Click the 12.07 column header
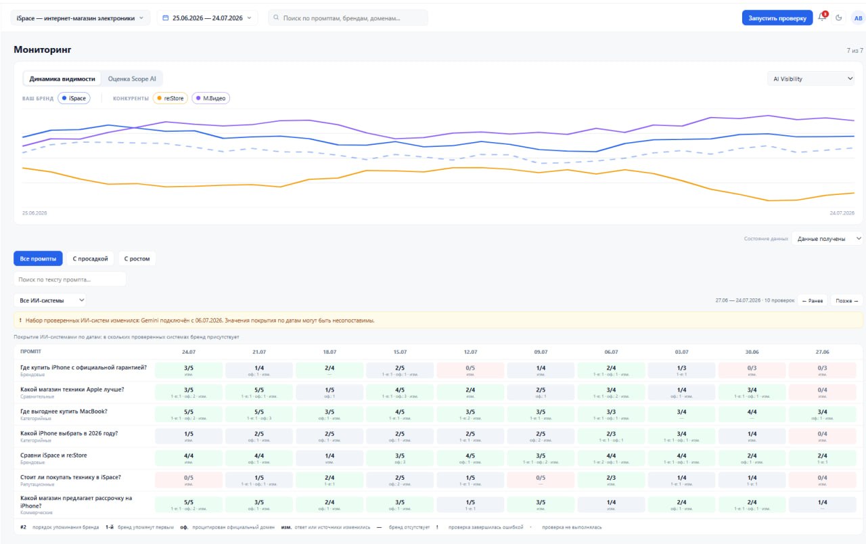Image resolution: width=866 pixels, height=544 pixels. [x=470, y=352]
